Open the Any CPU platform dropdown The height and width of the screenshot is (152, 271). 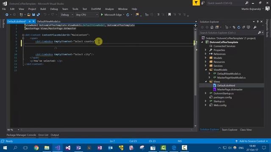[86, 15]
